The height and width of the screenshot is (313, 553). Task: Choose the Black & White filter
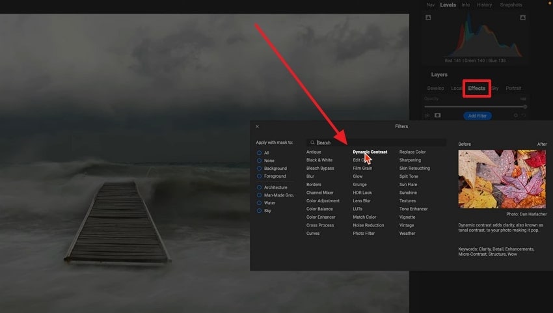click(319, 160)
